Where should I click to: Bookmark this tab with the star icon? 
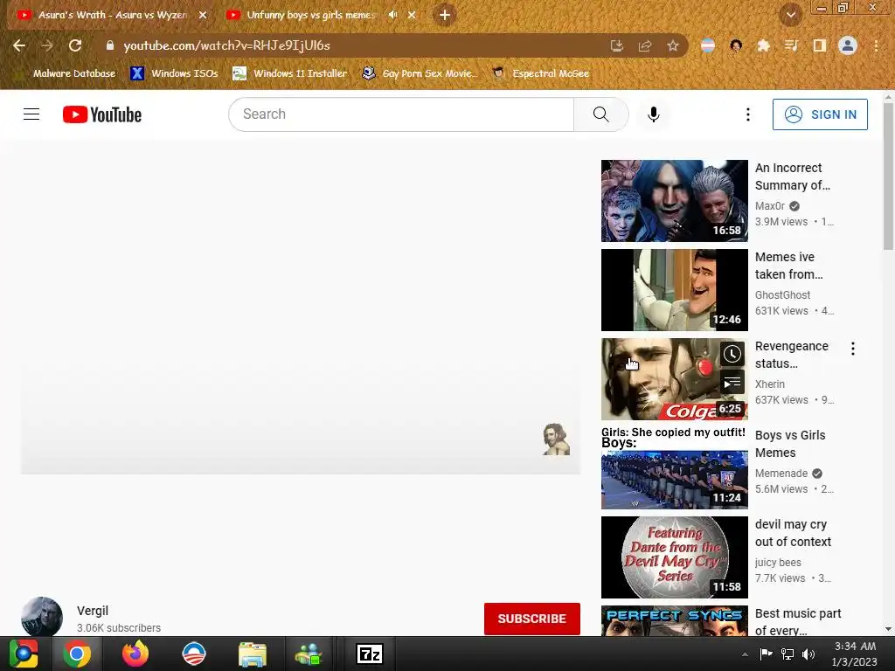673,45
